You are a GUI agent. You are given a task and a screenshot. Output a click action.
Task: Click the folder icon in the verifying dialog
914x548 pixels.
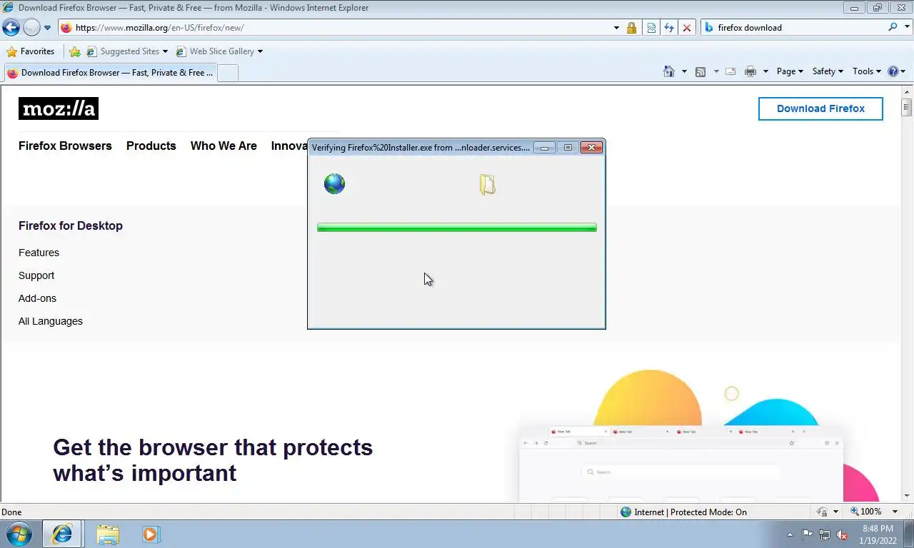coord(487,184)
